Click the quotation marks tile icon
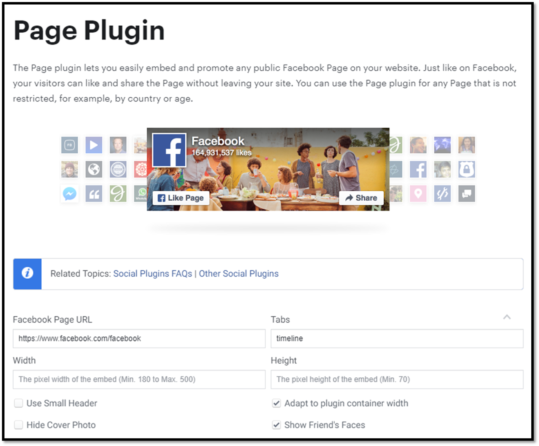The width and height of the screenshot is (539, 446). [x=94, y=194]
